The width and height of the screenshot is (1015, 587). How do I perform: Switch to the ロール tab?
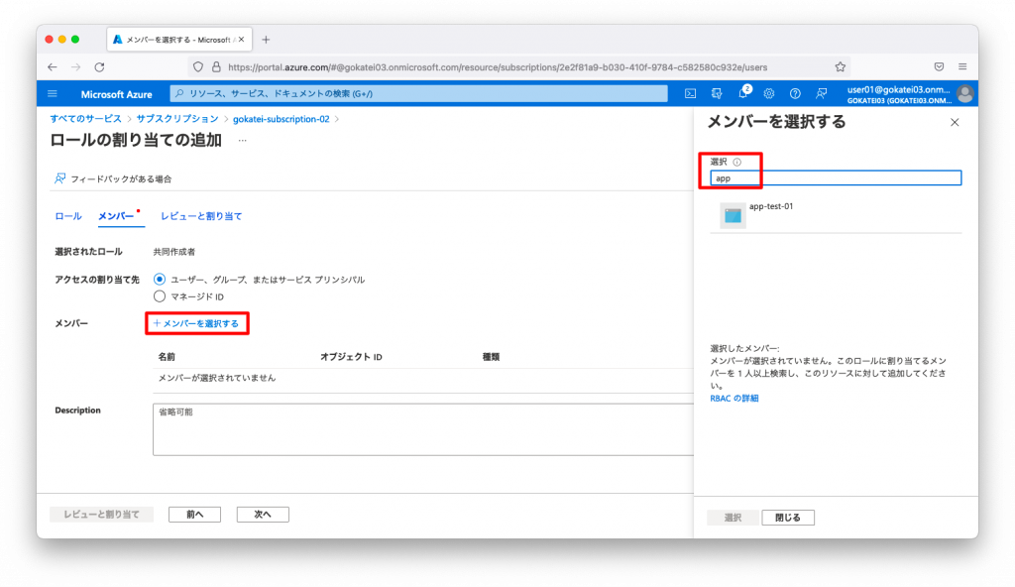(66, 216)
